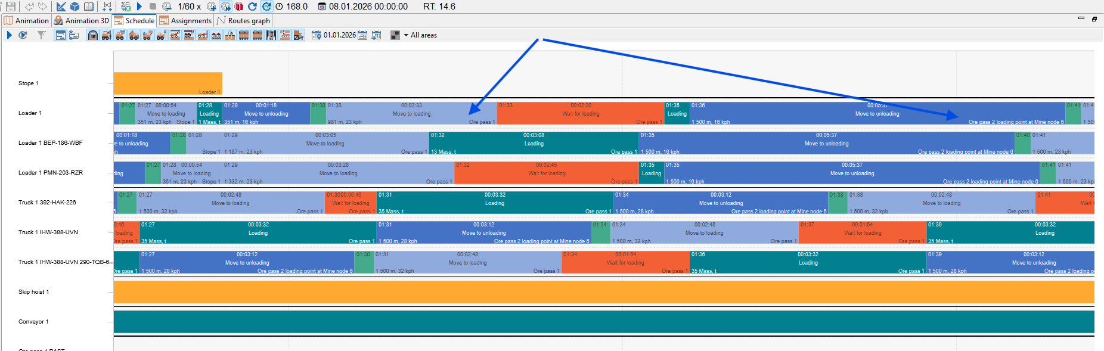This screenshot has height=351, width=1104.
Task: Open the All areas dropdown arrow
Action: pos(407,35)
